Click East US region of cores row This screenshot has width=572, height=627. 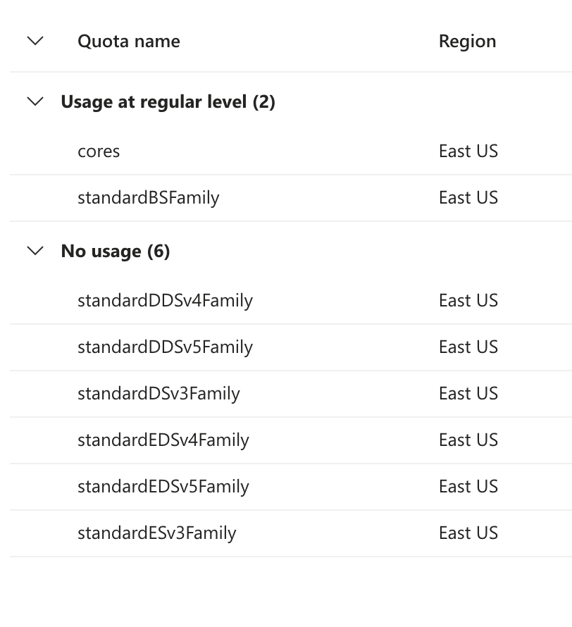point(468,151)
